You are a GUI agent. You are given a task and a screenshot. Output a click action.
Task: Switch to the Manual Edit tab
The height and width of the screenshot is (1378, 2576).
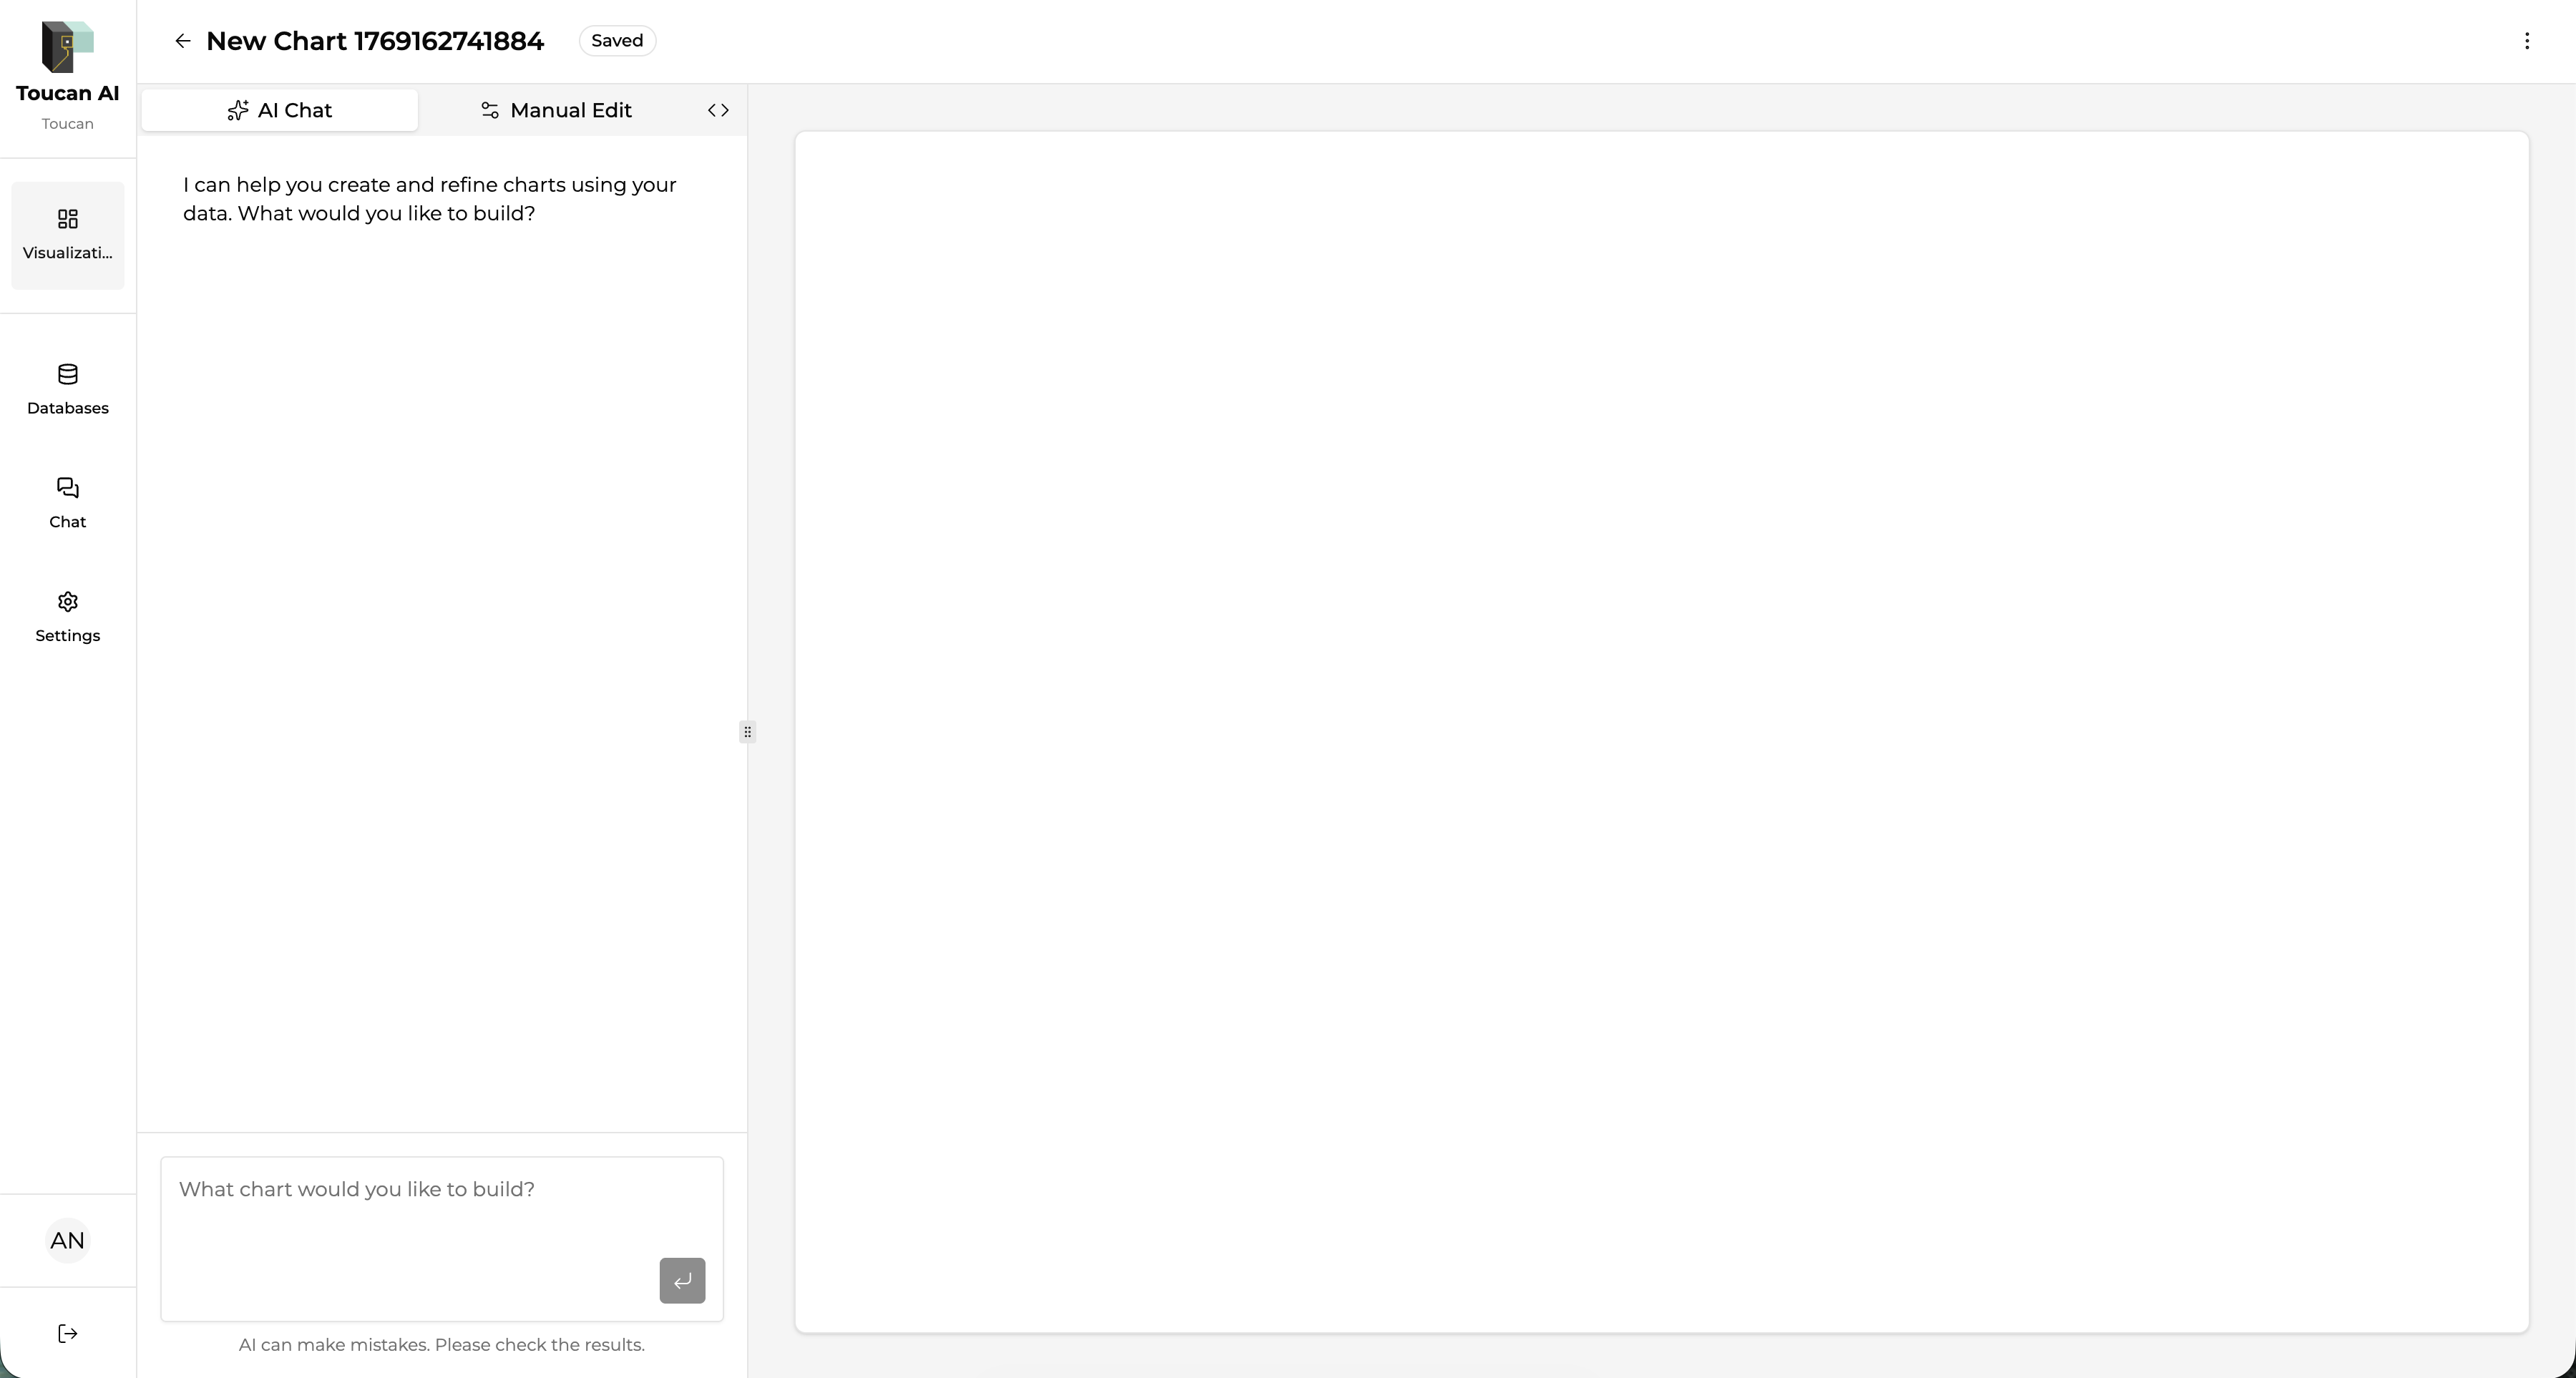(x=556, y=110)
